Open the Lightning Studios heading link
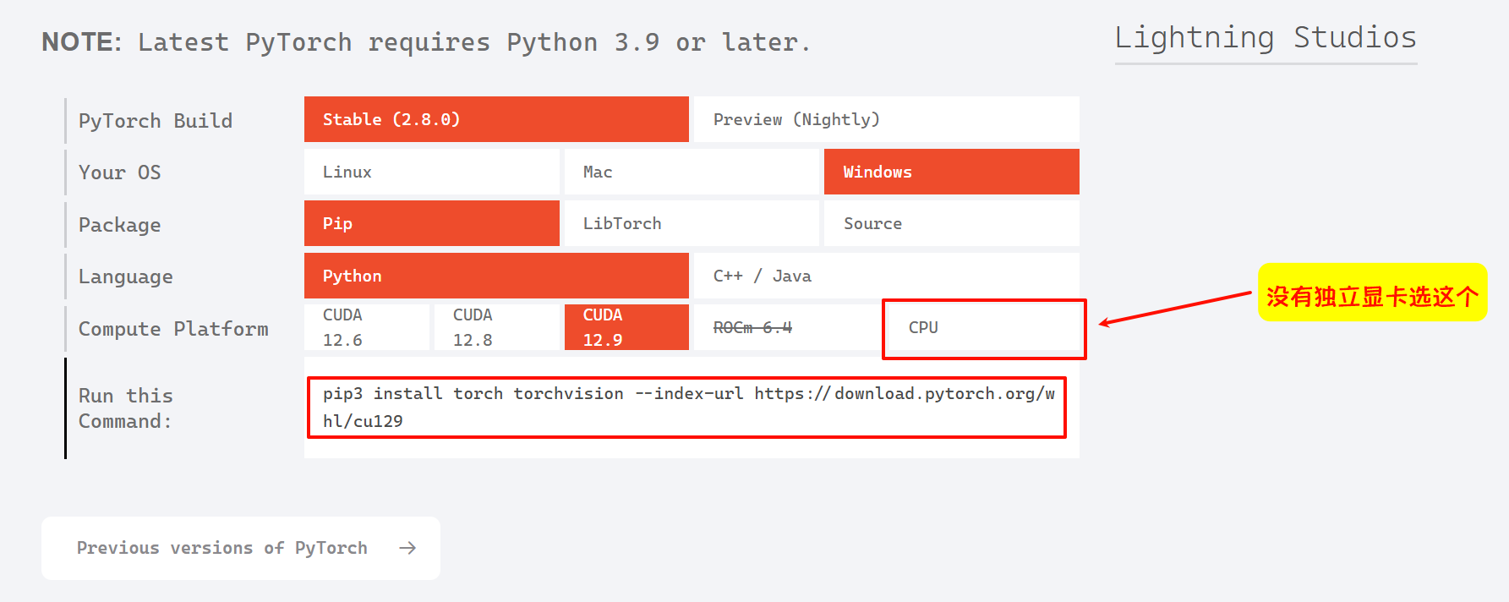This screenshot has width=1509, height=602. tap(1265, 38)
